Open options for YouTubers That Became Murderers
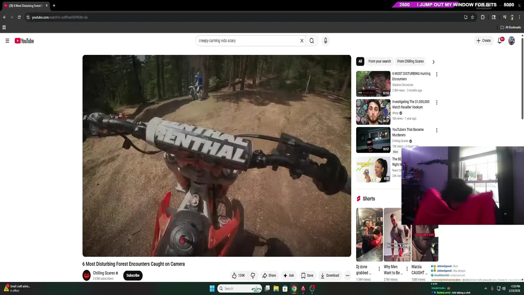This screenshot has width=524, height=295. click(x=436, y=130)
